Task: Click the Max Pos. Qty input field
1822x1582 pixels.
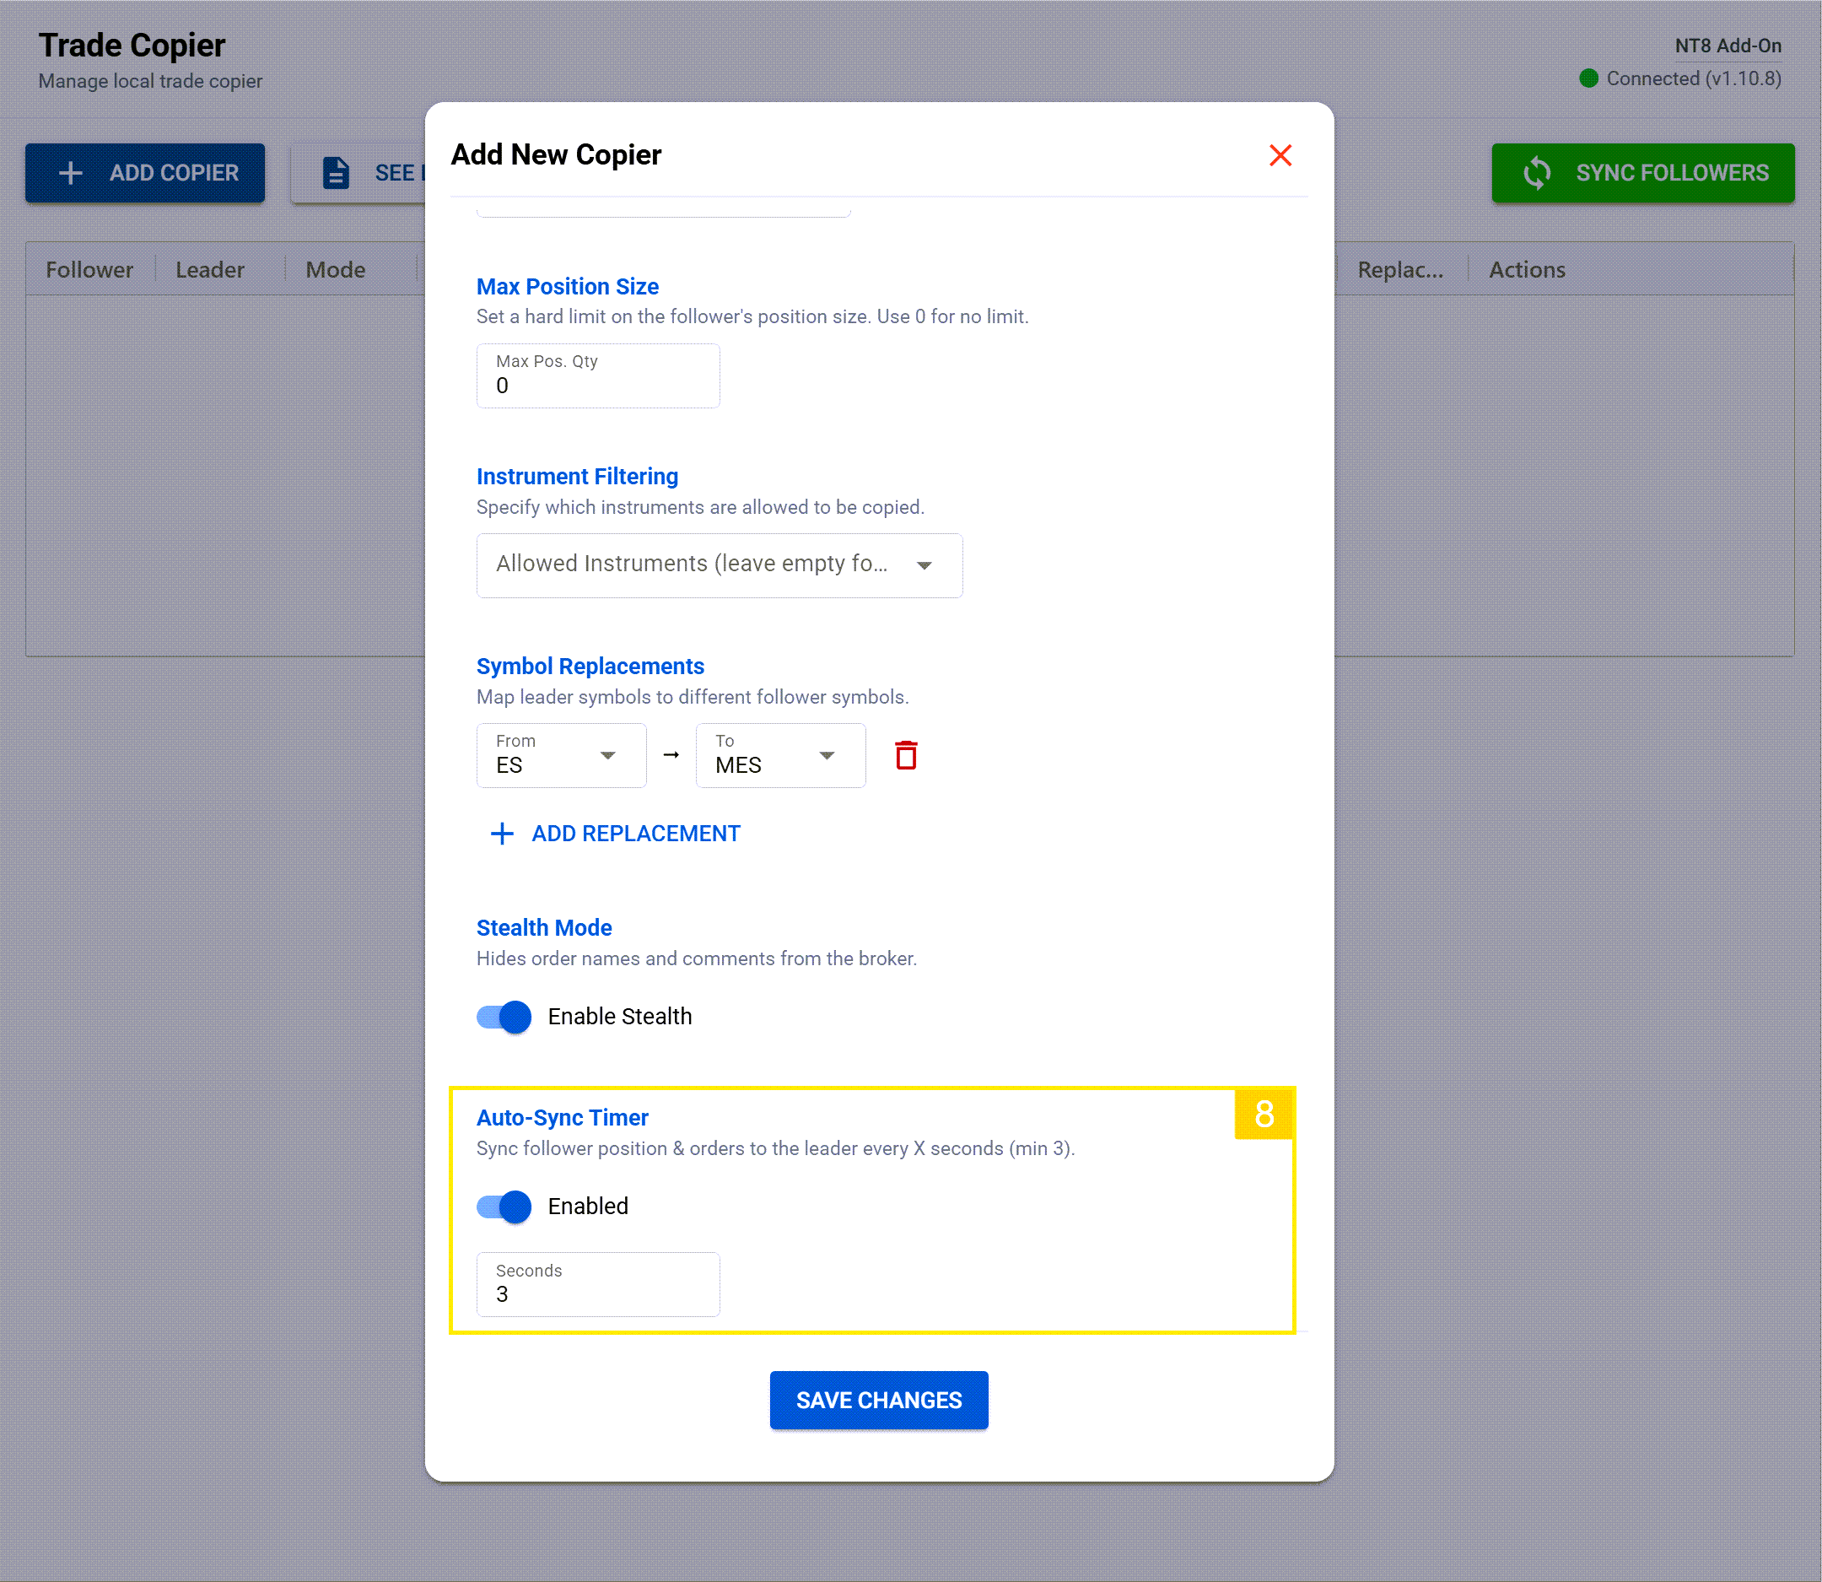Action: coord(599,376)
